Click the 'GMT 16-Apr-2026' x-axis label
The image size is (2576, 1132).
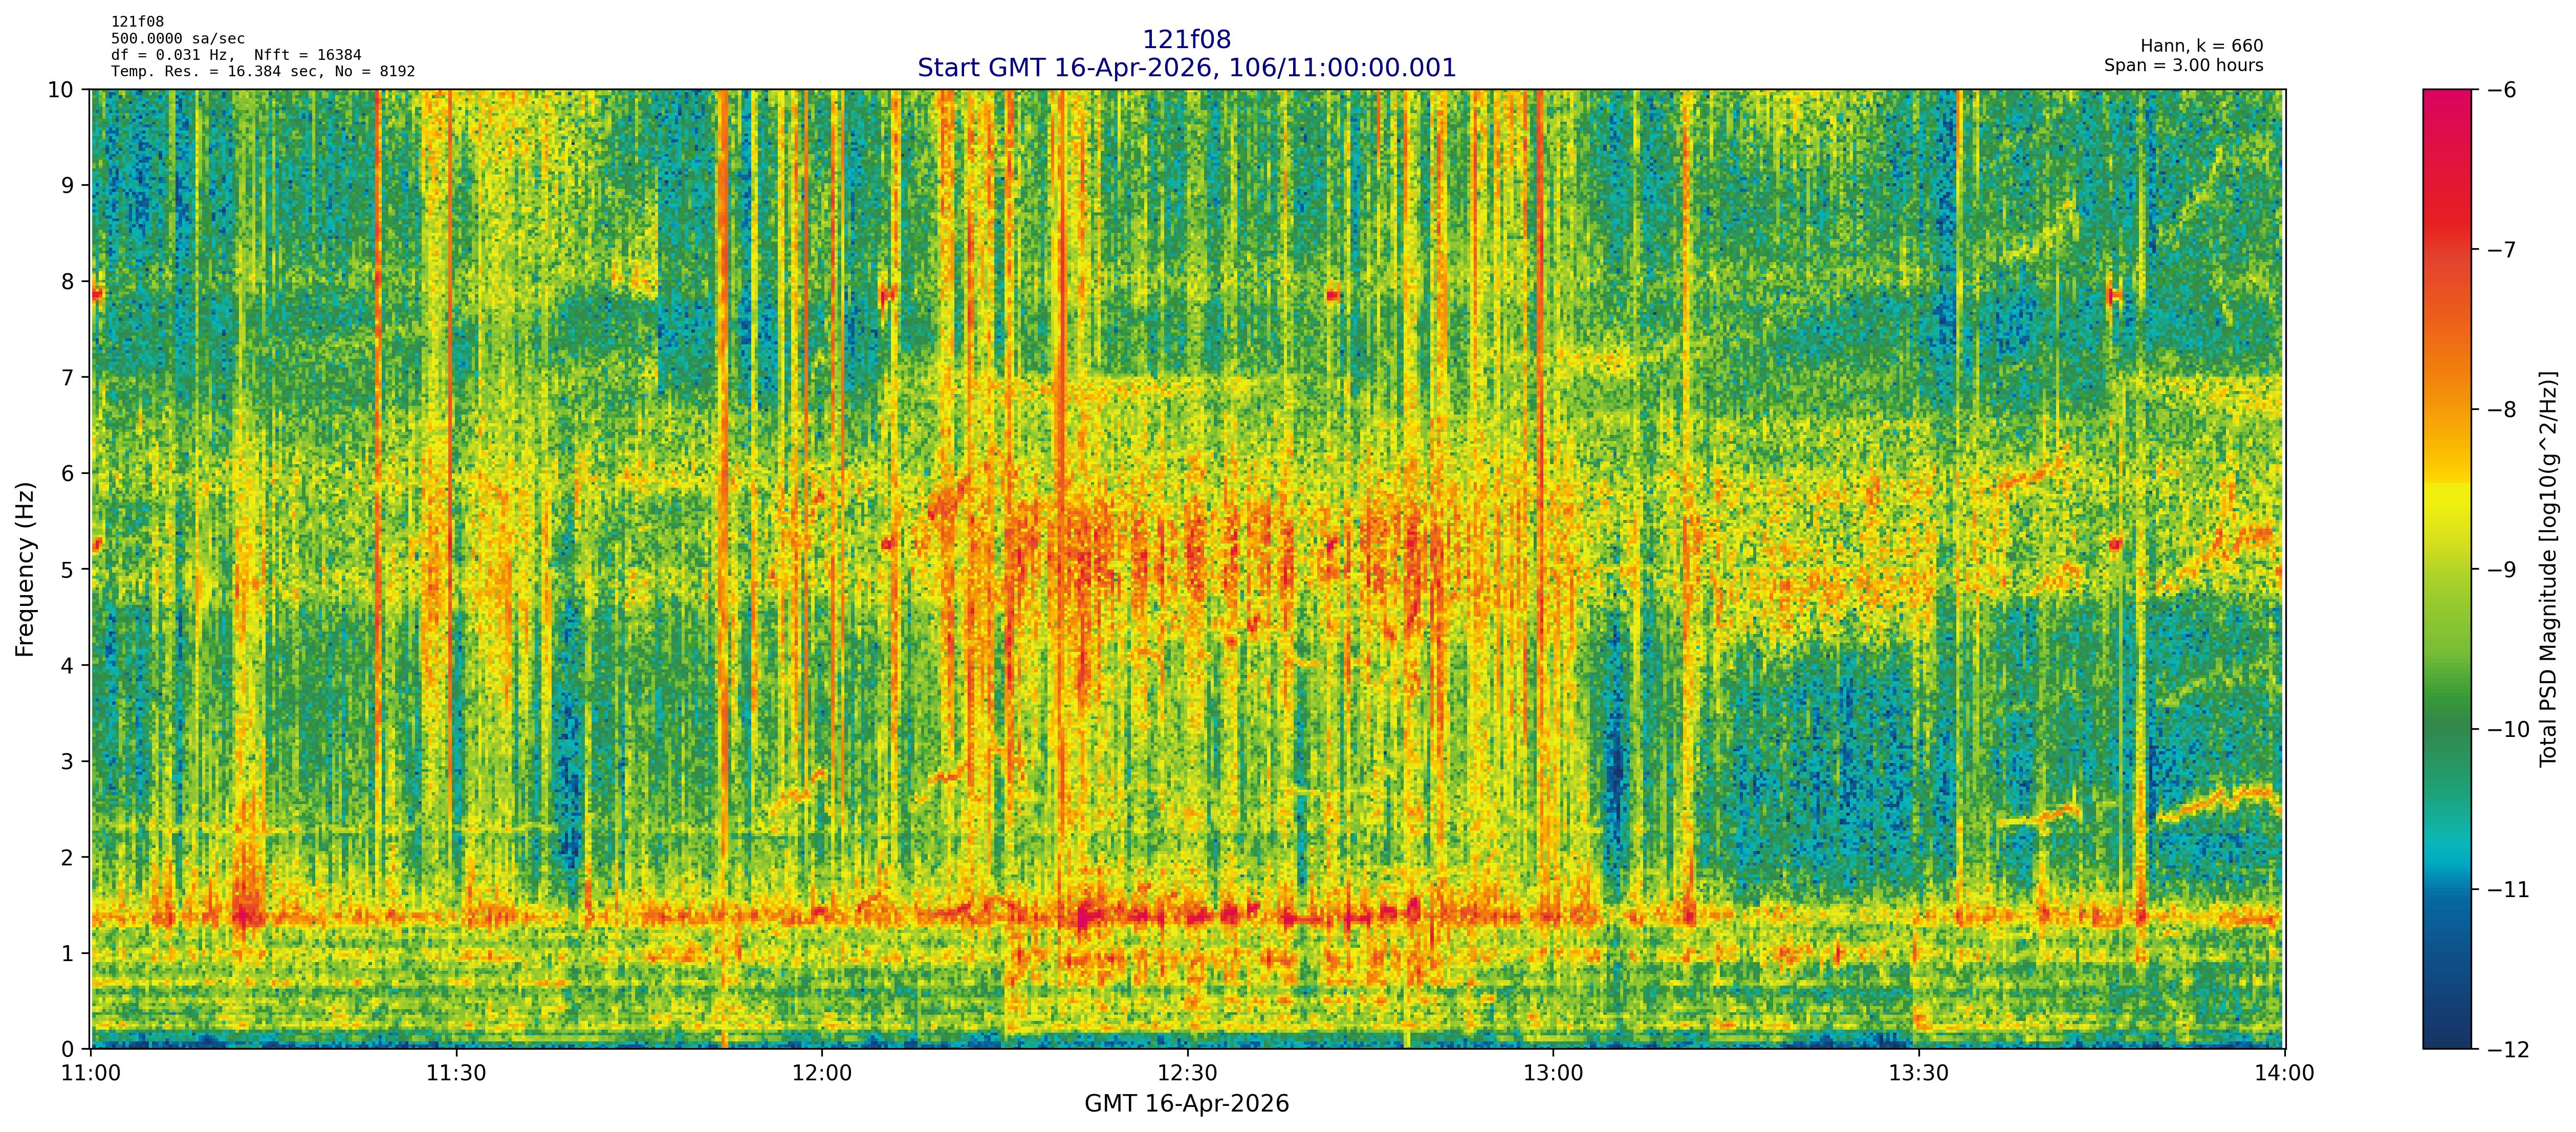(x=1186, y=1104)
